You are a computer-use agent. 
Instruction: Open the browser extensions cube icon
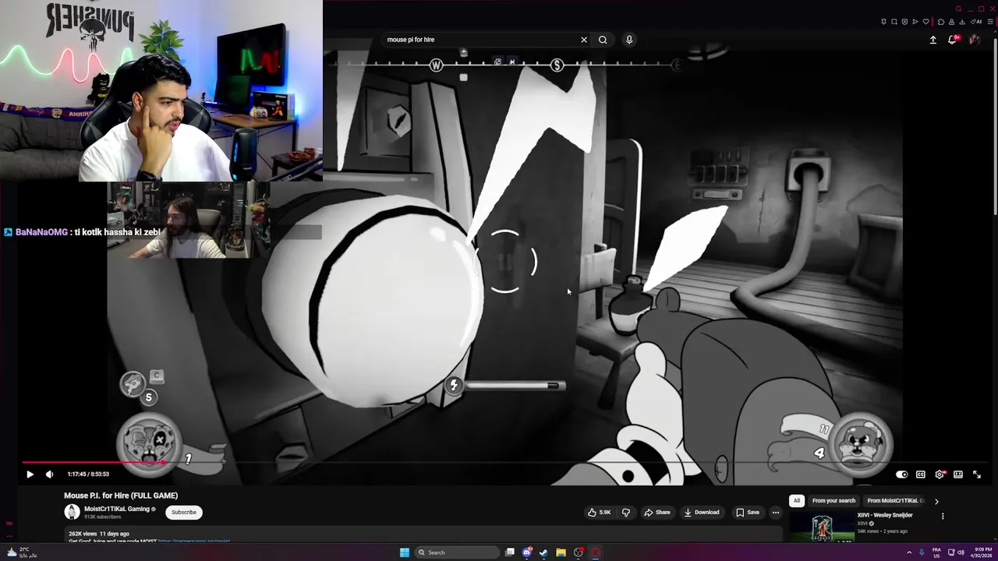[x=941, y=22]
